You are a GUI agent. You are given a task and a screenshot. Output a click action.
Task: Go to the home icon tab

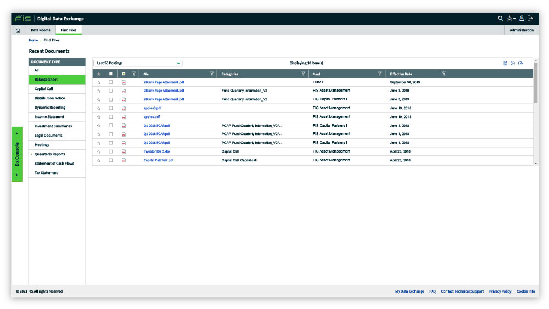click(18, 30)
